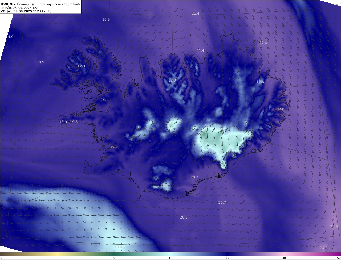Screen dimensions: 341x260
Task: Click the initial time line 'IT: Mán. 08. 09. 2025 12Z'
Action: point(19,8)
